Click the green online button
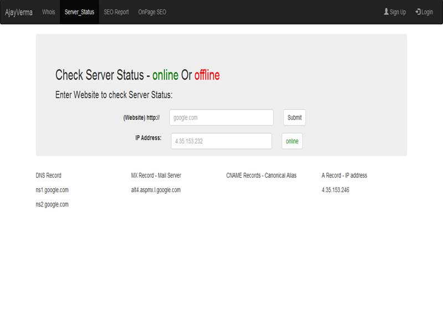Image resolution: width=443 pixels, height=332 pixels. pyautogui.click(x=293, y=141)
